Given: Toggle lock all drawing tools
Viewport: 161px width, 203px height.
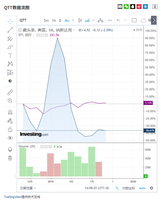Looking at the screenshot, I should 10,129.
